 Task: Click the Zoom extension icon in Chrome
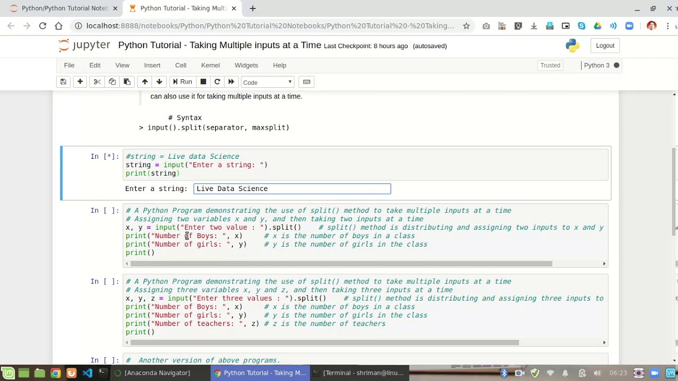629,26
